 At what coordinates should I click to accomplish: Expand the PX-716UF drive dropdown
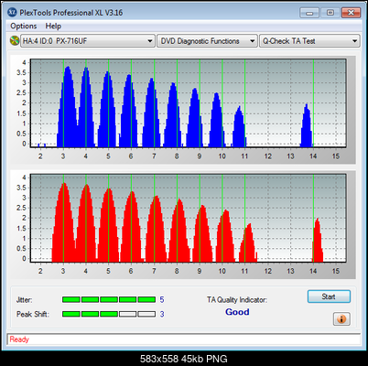click(88, 41)
